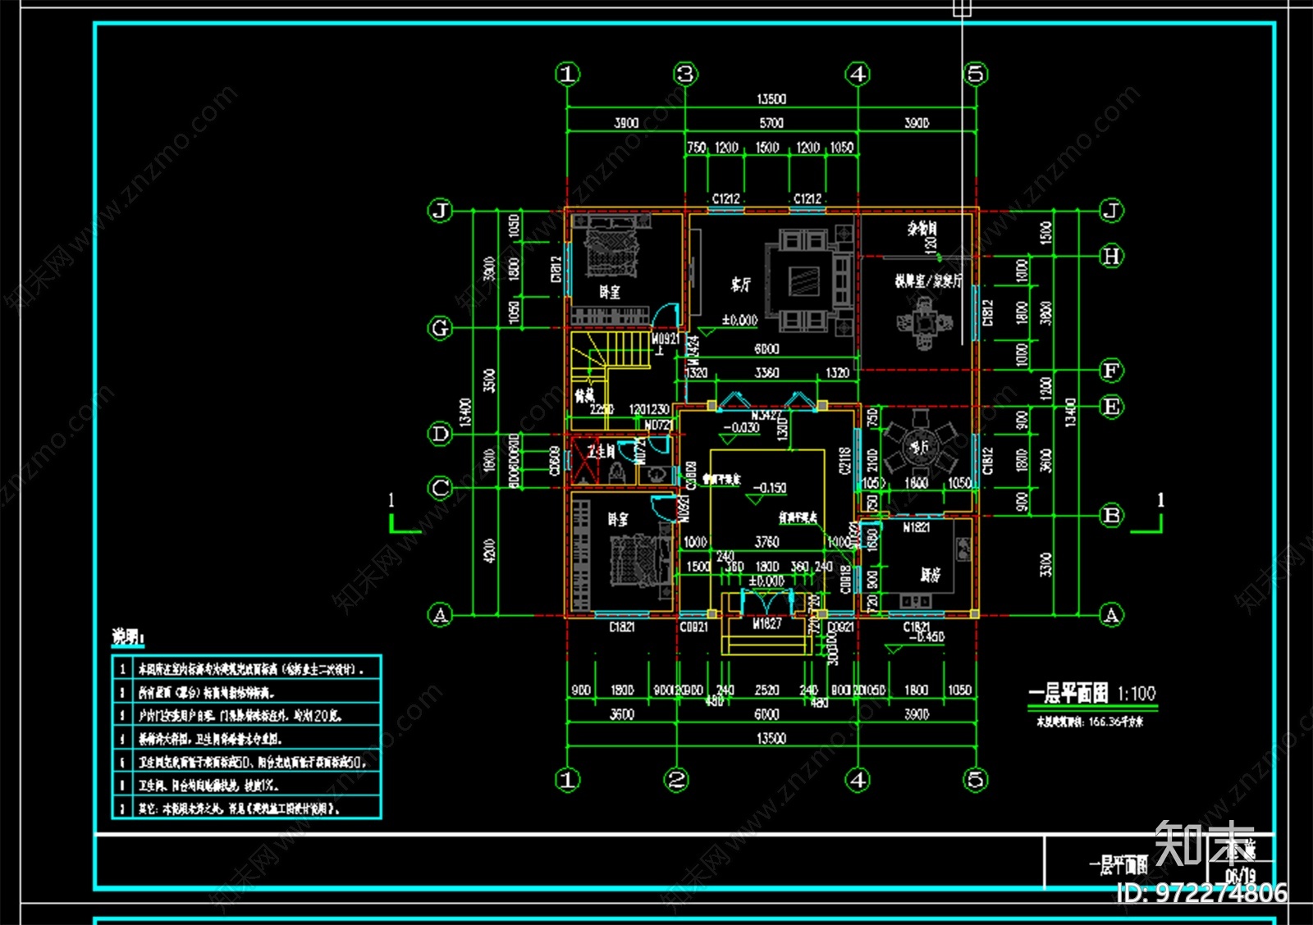Viewport: 1313px width, 925px height.
Task: Select the axis bubble labeled H
Action: pos(1111,256)
